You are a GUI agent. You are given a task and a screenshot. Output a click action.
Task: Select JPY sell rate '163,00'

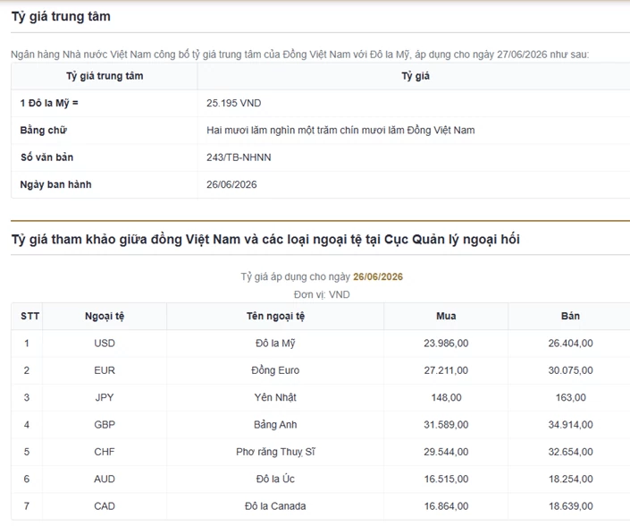(x=570, y=397)
